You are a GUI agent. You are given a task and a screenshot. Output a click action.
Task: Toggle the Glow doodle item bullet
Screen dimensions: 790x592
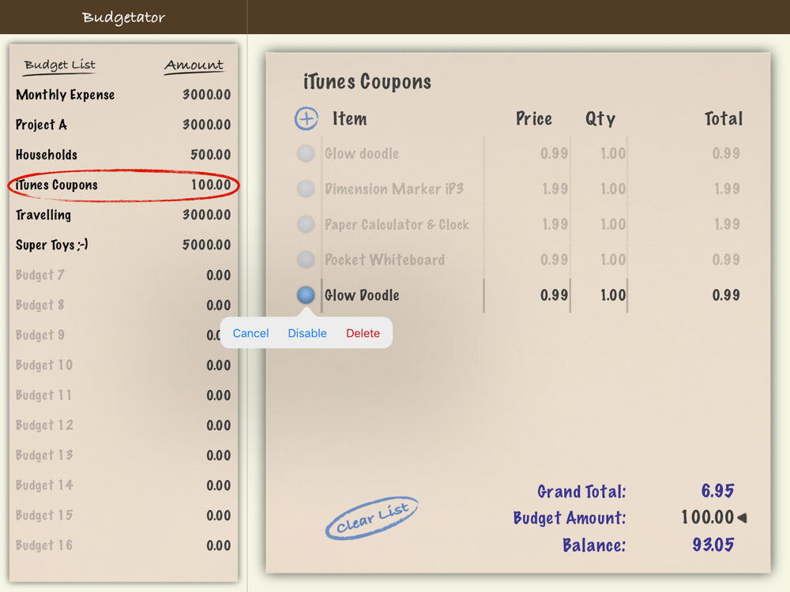point(306,154)
